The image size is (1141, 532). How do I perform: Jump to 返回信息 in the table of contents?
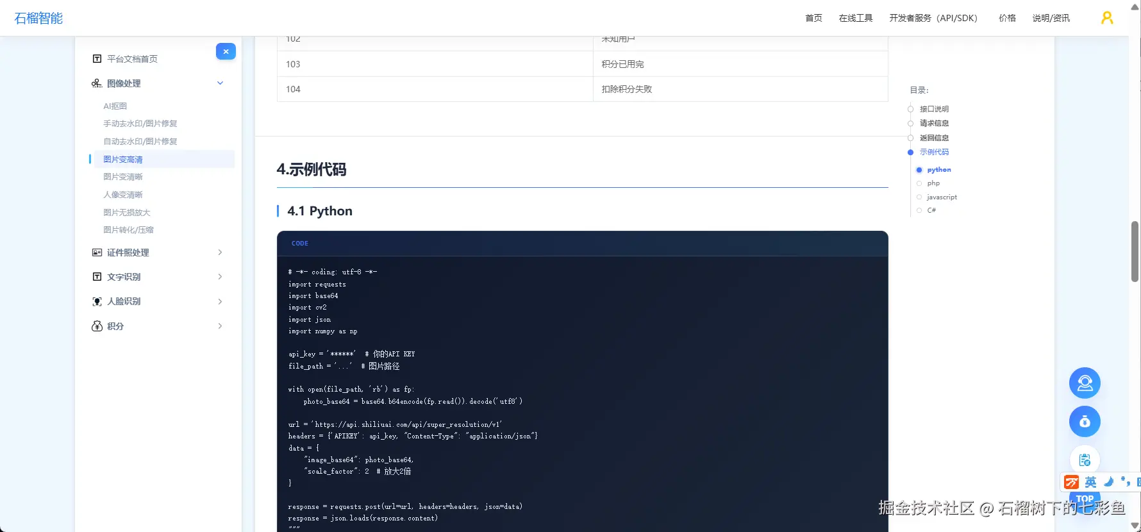[934, 138]
